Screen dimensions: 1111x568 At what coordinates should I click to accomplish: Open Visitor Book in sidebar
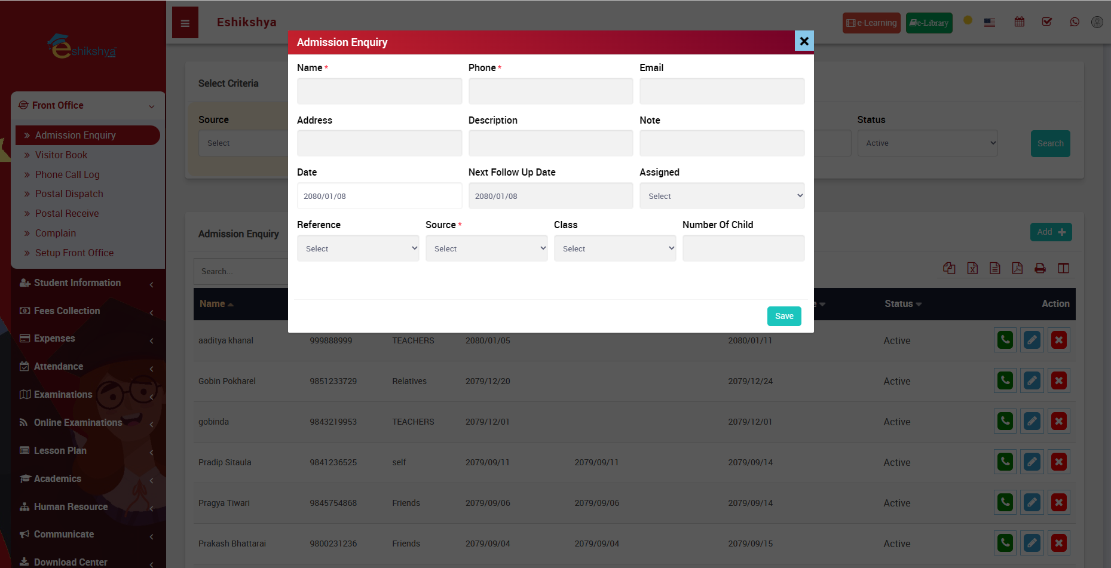pos(61,155)
